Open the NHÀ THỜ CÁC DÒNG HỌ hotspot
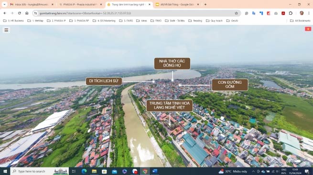Image resolution: width=313 pixels, height=175 pixels. point(172,63)
